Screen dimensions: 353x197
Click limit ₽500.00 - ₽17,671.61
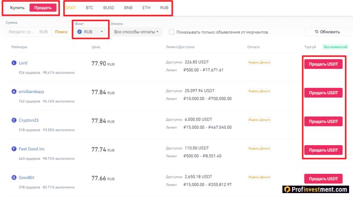click(204, 70)
